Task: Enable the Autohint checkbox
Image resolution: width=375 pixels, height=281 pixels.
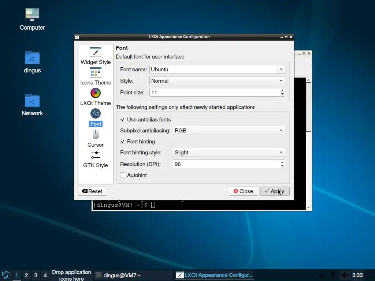Action: pyautogui.click(x=123, y=175)
